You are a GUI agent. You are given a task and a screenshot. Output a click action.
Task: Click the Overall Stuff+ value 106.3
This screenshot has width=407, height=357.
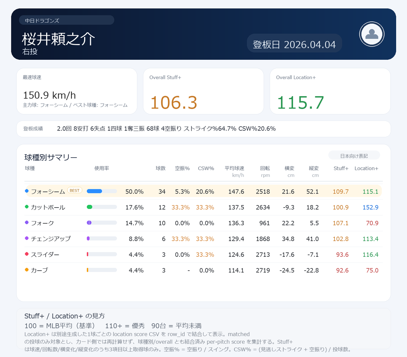click(x=173, y=102)
